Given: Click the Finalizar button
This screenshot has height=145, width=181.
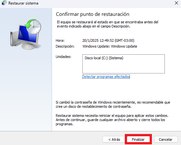Looking at the screenshot, I should point(138,139).
